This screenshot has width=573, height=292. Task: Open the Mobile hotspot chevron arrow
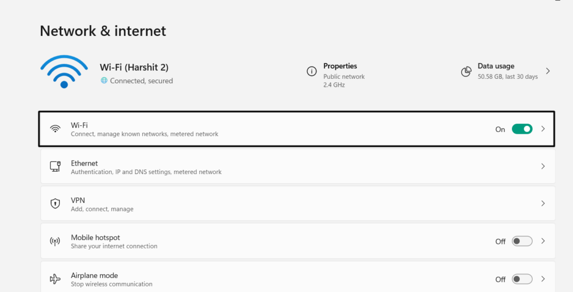(543, 242)
